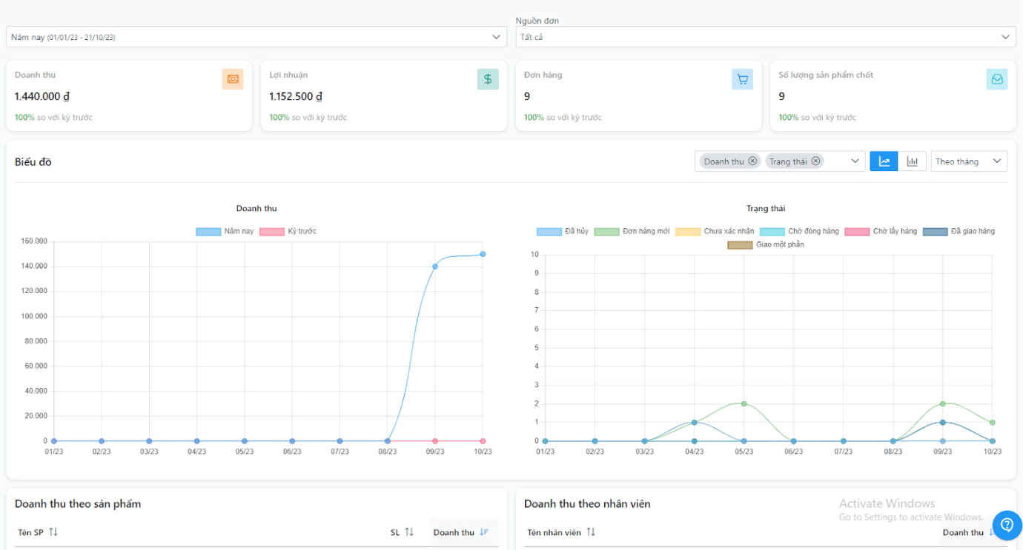Toggle 'Giao một phần' legend series
This screenshot has width=1023, height=550.
click(766, 244)
